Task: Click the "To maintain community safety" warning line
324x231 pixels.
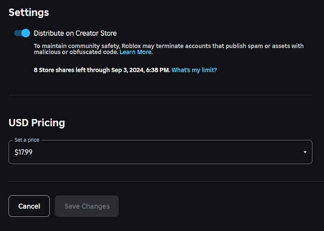Action: pyautogui.click(x=169, y=46)
